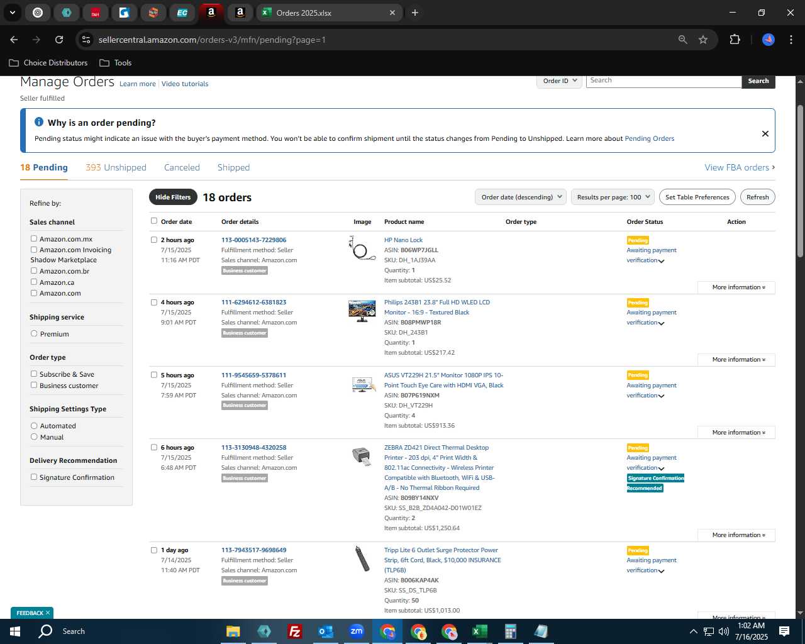The width and height of the screenshot is (805, 644).
Task: Switch to the D&H browser tab
Action: click(x=96, y=13)
